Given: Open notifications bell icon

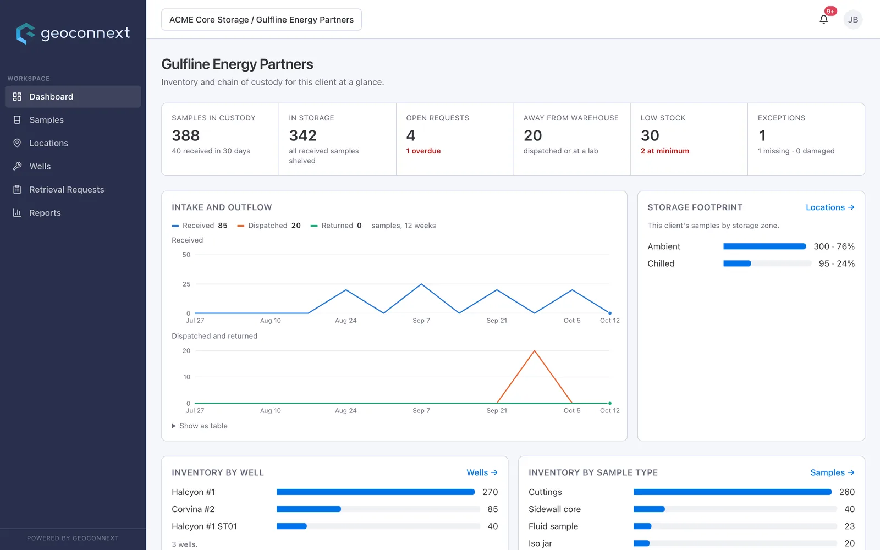Looking at the screenshot, I should [823, 20].
